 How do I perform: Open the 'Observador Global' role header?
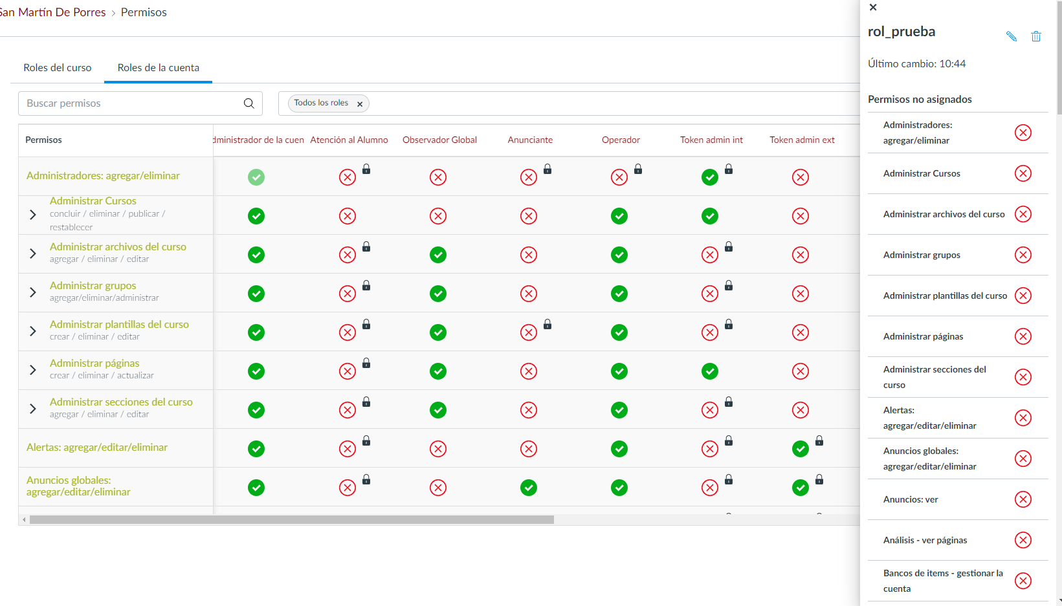[x=439, y=140]
